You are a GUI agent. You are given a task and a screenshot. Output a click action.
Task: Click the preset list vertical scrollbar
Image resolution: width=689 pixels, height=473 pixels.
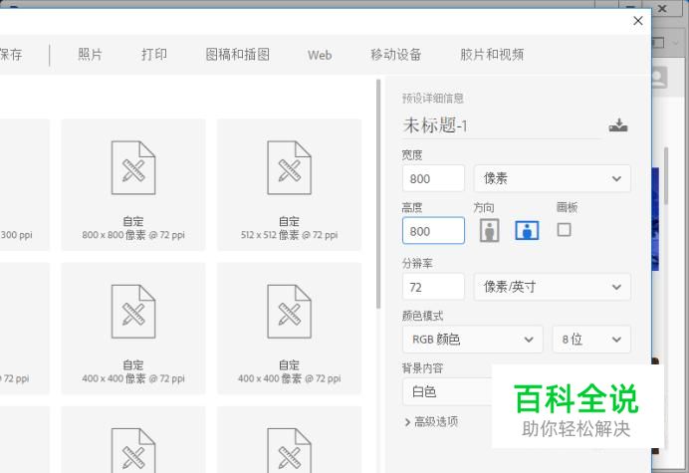(x=378, y=193)
